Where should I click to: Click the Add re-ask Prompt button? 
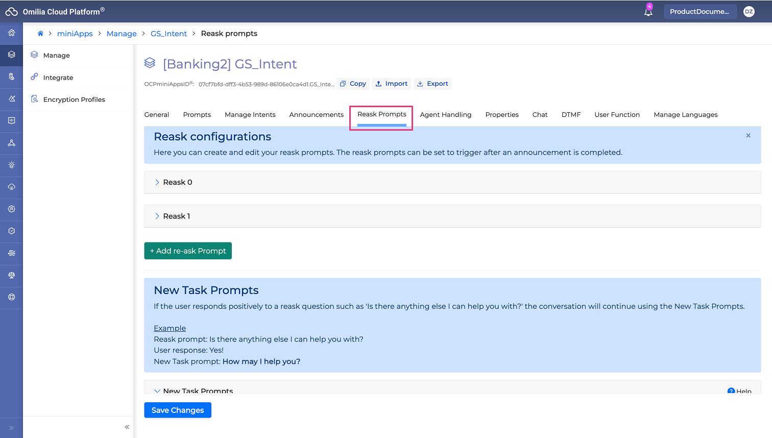188,251
